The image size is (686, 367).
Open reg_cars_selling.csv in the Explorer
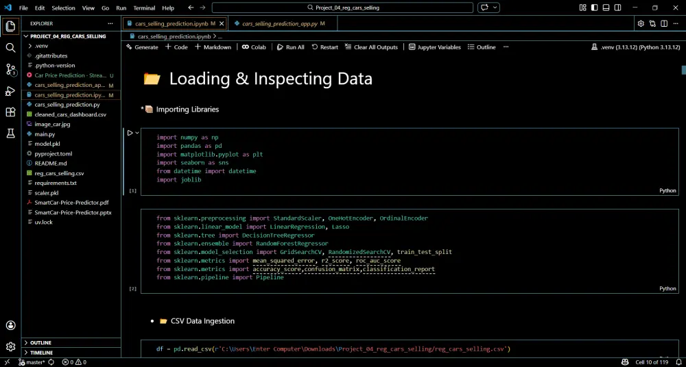tap(71, 173)
